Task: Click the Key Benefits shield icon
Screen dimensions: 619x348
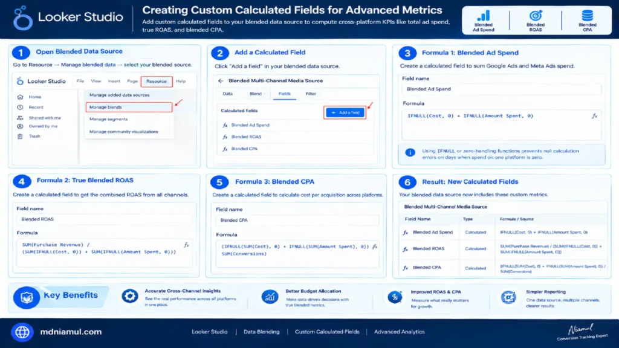Action: point(27,297)
